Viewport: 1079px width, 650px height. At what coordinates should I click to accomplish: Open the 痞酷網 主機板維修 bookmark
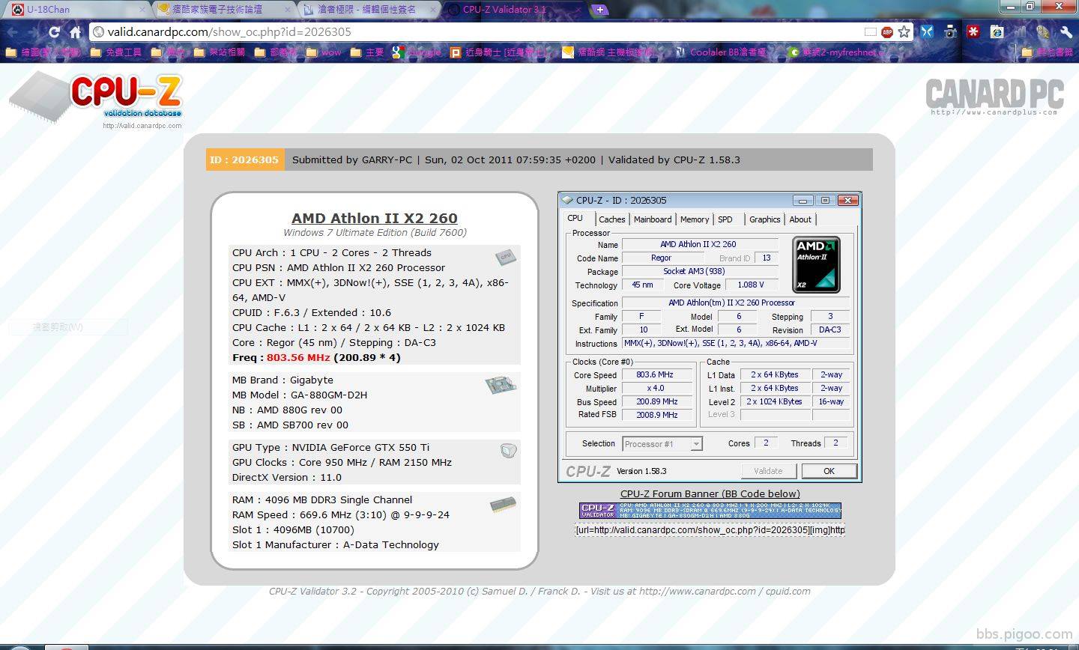click(608, 52)
